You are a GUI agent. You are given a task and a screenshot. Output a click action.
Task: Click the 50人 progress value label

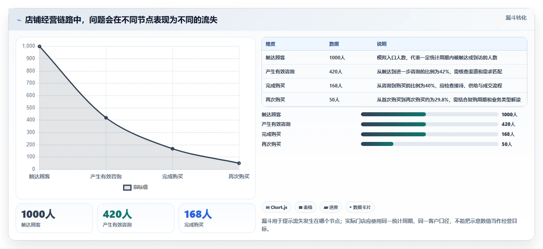point(507,144)
